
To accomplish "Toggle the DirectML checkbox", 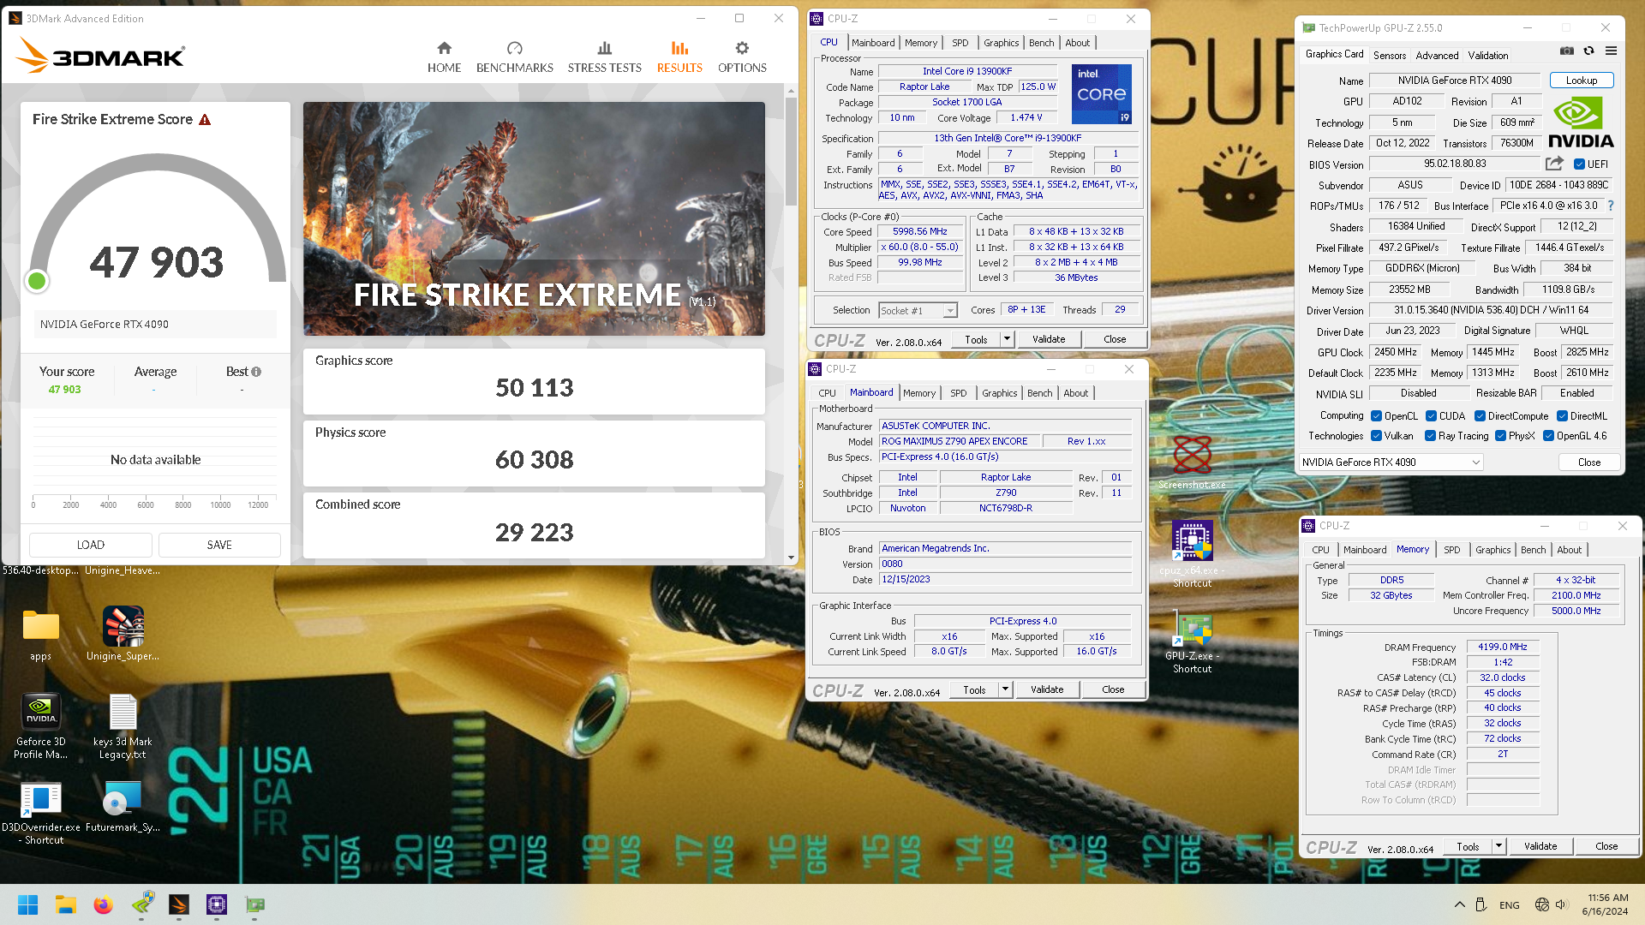I will click(x=1562, y=416).
